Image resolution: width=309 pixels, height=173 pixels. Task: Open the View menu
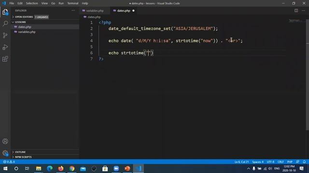click(x=44, y=3)
